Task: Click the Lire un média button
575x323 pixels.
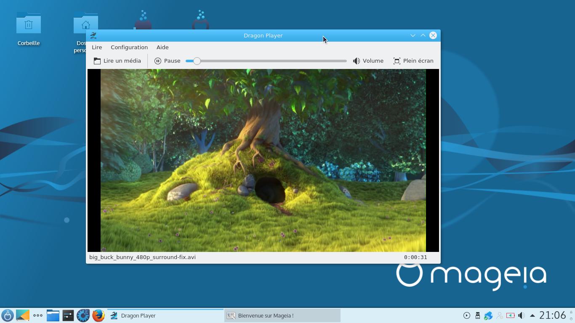Action: (x=117, y=61)
